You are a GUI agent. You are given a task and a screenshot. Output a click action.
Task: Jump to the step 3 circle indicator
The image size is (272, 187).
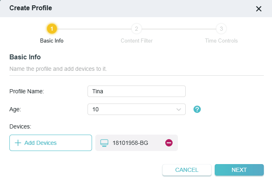pyautogui.click(x=221, y=29)
